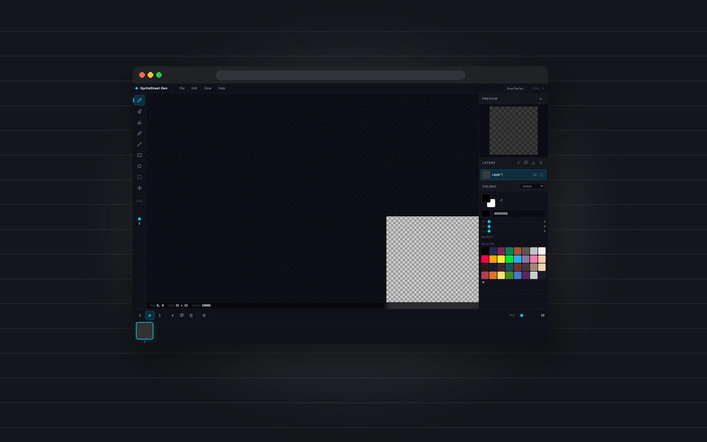Select the Marquee selection tool
Viewport: 707px width, 442px height.
pyautogui.click(x=139, y=177)
